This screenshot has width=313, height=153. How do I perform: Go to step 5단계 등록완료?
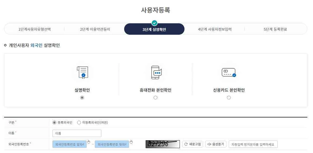click(275, 29)
